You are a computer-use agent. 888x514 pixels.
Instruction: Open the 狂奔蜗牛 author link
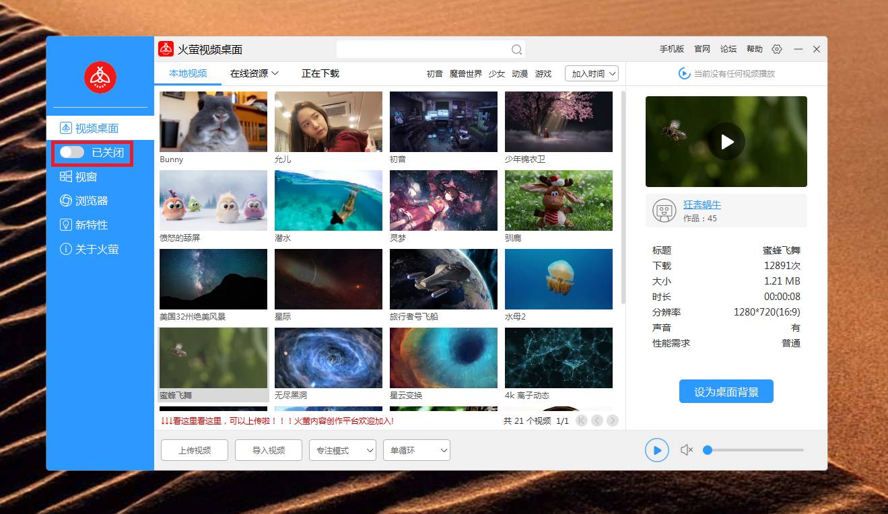[x=702, y=205]
